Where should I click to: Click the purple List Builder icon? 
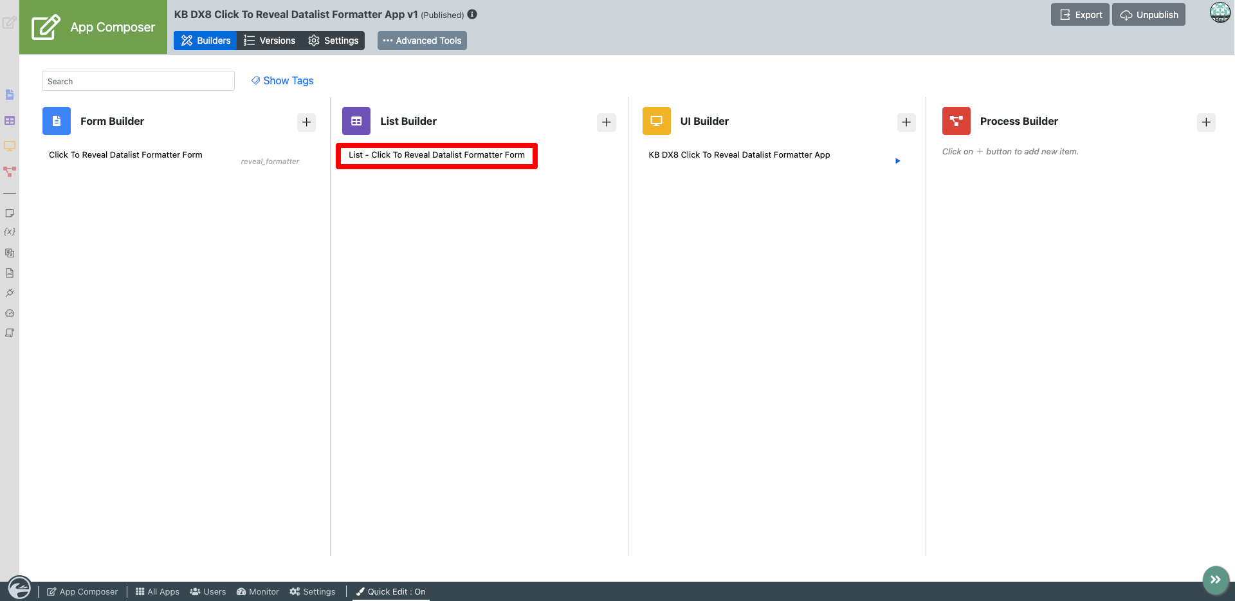pyautogui.click(x=356, y=121)
